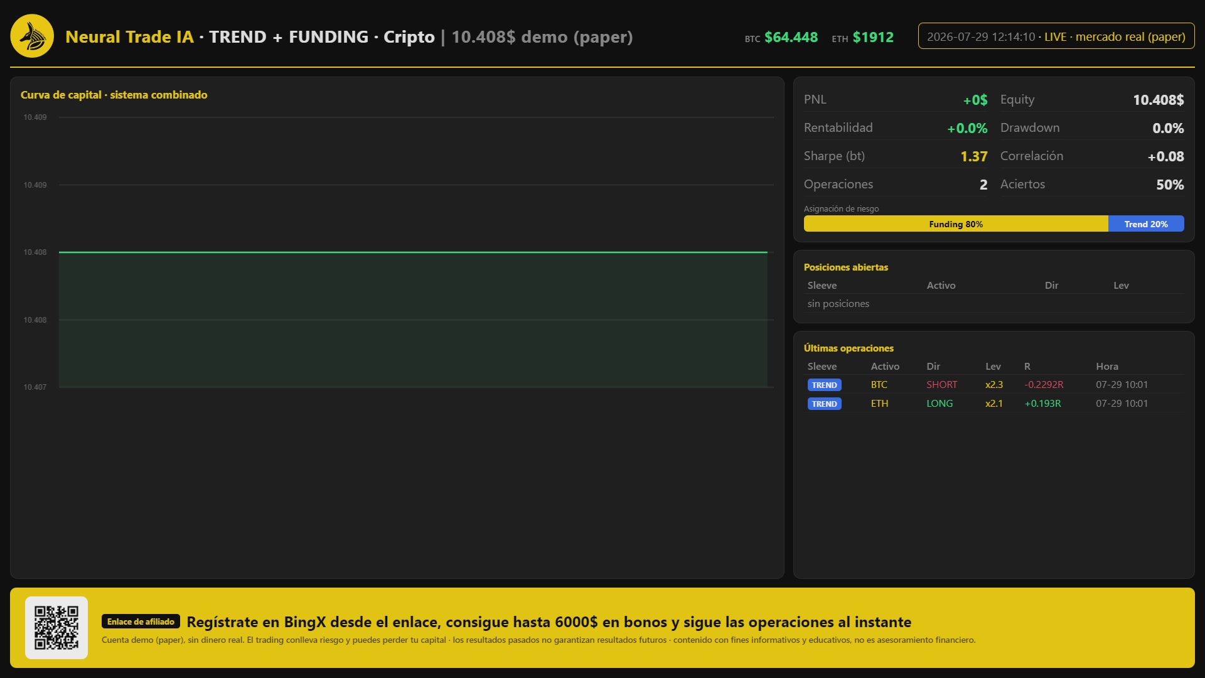
Task: Click the BTC asset name in Últimas operaciones
Action: click(879, 385)
